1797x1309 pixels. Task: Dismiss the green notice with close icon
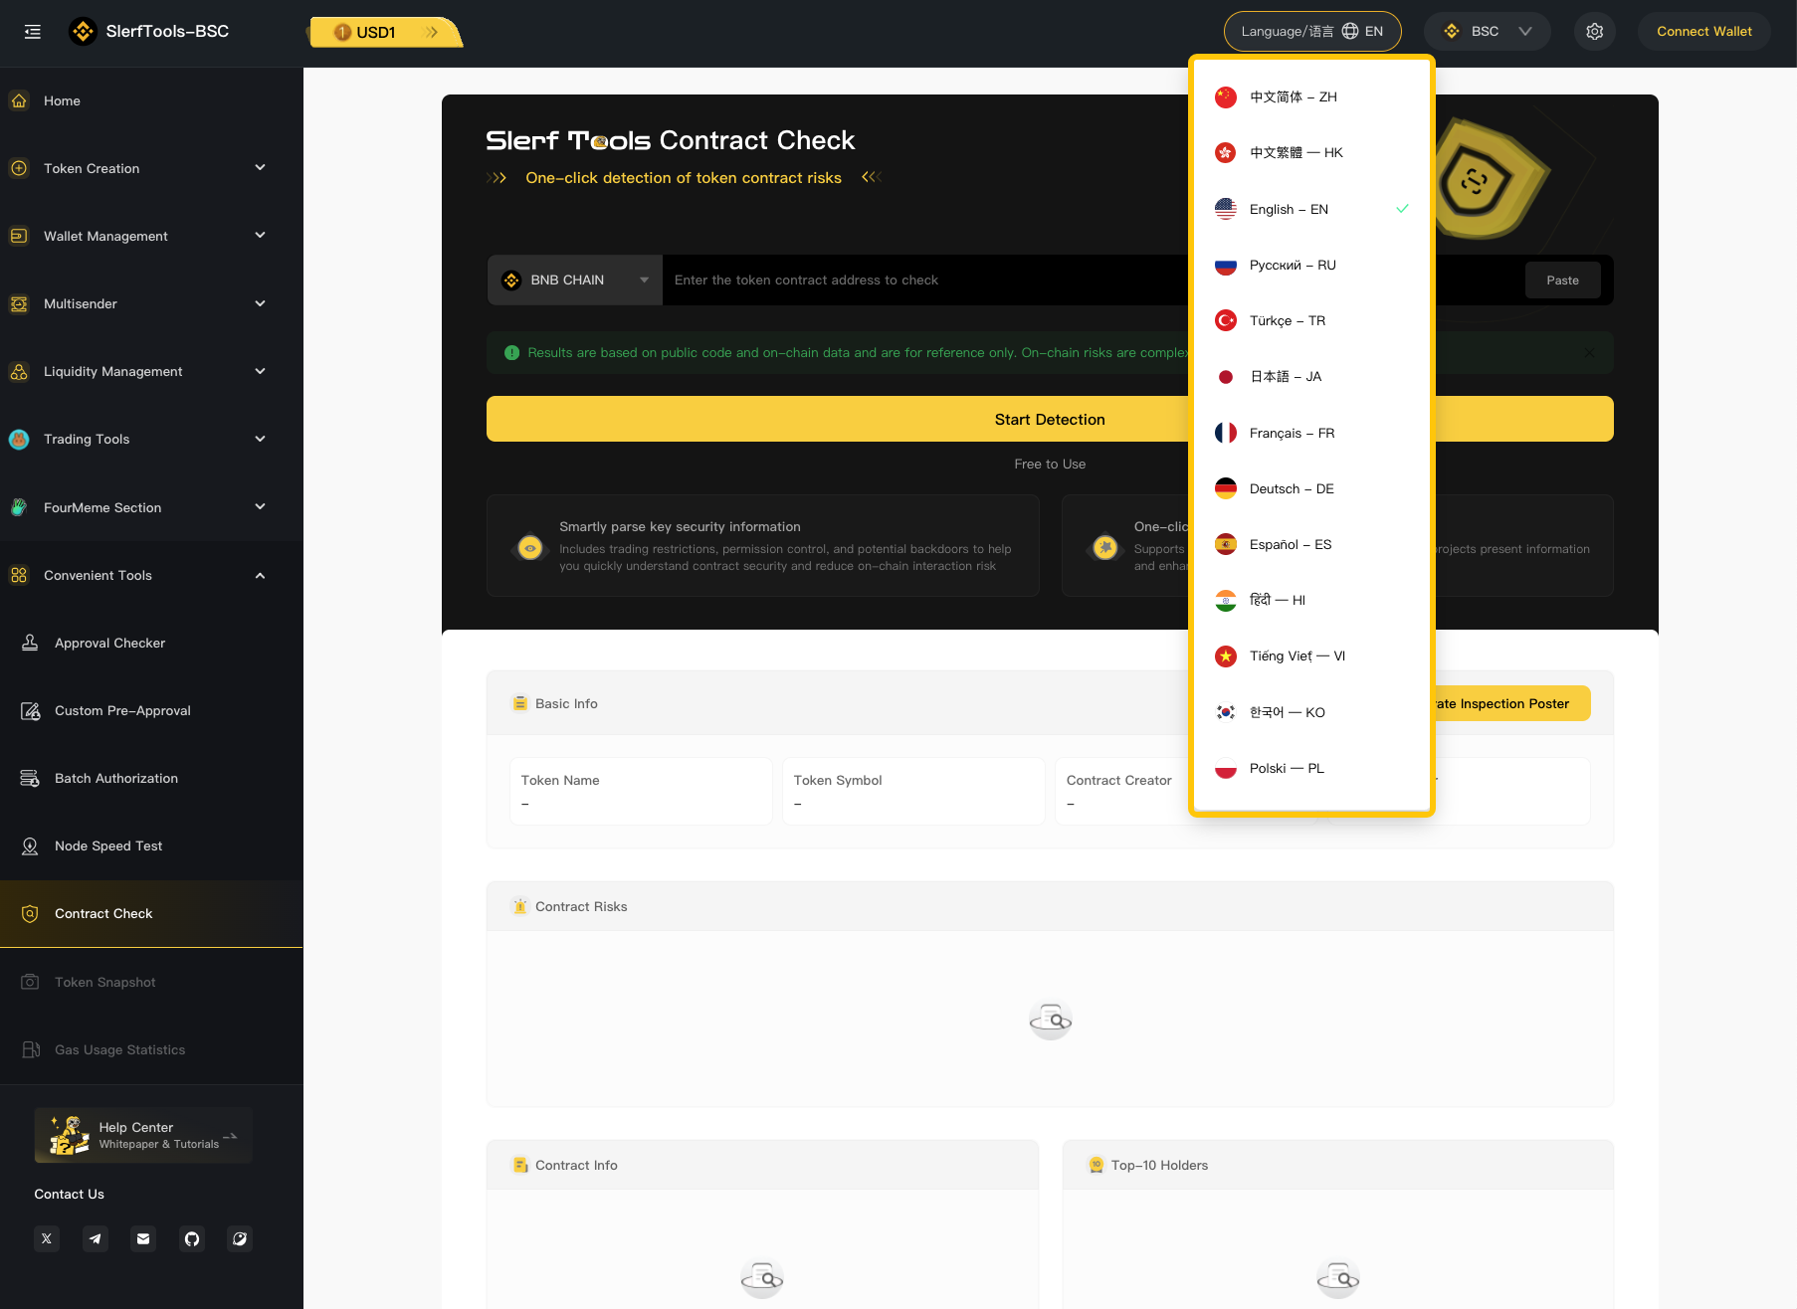(1589, 353)
